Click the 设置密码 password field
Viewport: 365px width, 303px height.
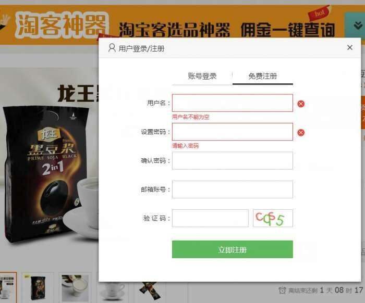point(233,132)
